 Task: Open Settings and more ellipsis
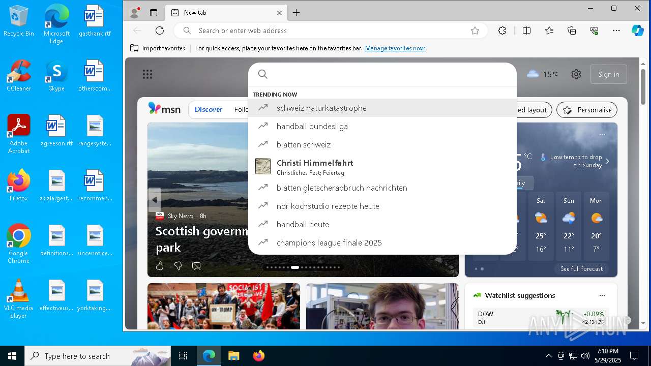click(x=616, y=30)
